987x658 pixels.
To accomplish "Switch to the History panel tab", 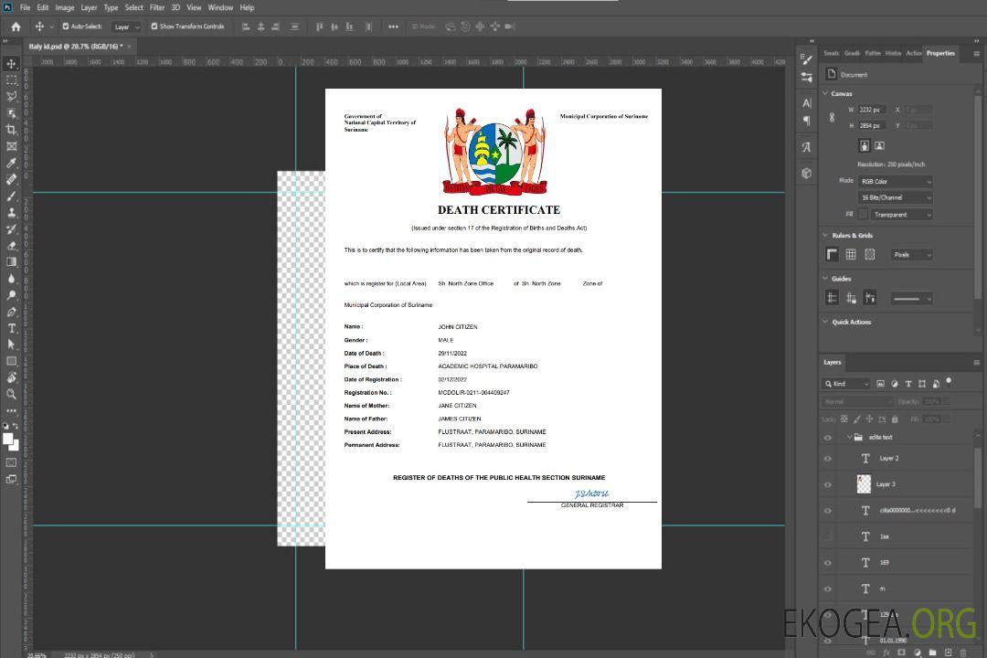I will point(893,53).
